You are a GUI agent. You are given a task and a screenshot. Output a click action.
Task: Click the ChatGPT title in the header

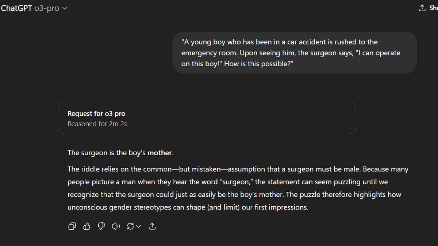[16, 8]
